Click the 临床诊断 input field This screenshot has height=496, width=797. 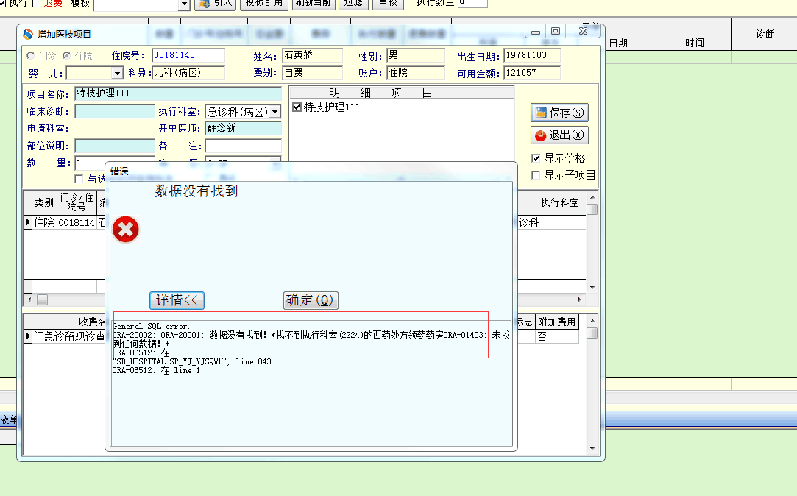click(x=115, y=111)
